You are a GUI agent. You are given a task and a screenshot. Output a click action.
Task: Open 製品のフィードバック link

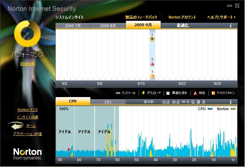pos(141,17)
